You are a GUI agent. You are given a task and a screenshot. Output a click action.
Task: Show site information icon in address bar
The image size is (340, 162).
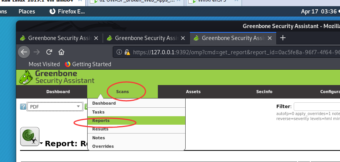click(x=119, y=52)
